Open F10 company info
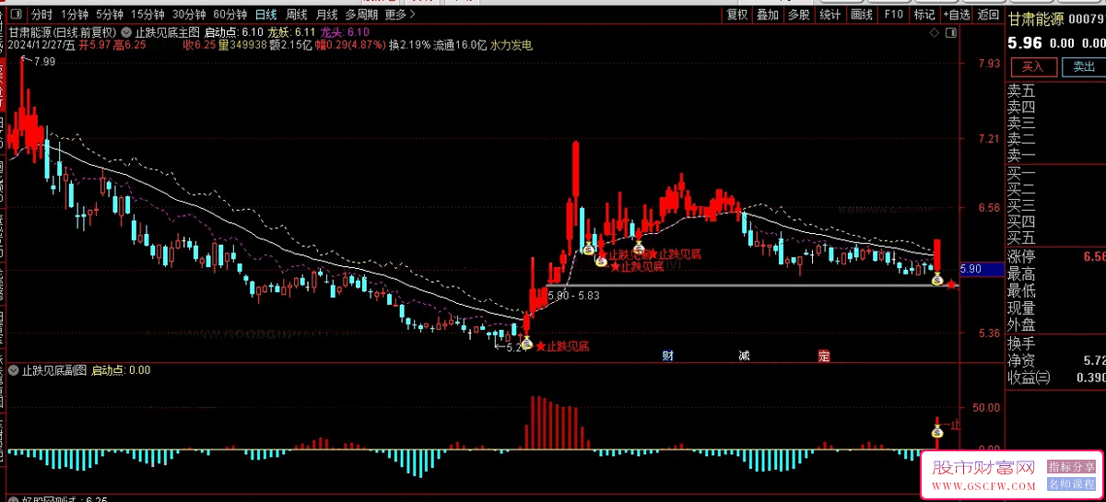The height and width of the screenshot is (502, 1106). pyautogui.click(x=893, y=15)
